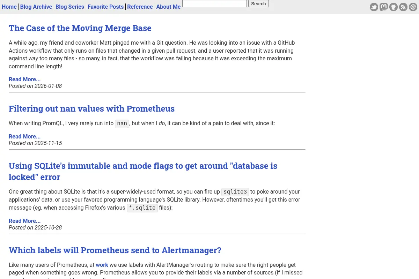Click the italic word "way" in first post
The height and width of the screenshot is (279, 419).
pyautogui.click(x=33, y=58)
